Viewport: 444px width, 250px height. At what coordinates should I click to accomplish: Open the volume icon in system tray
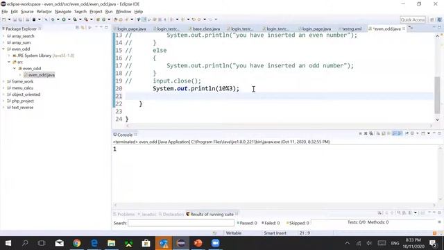point(369,243)
